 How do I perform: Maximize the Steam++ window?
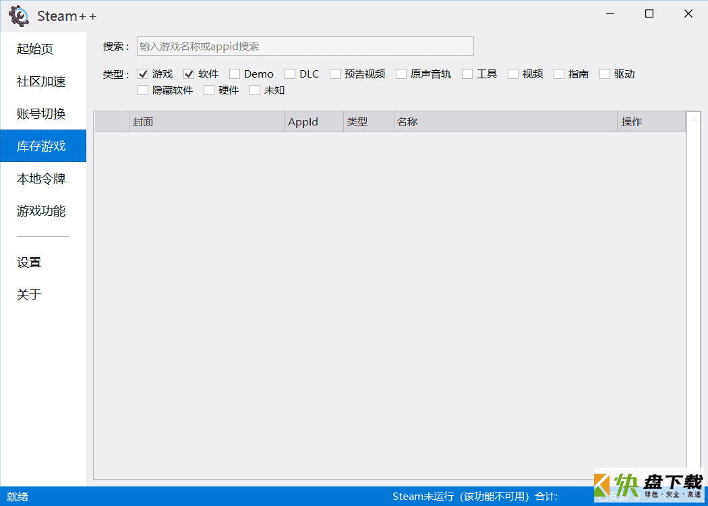649,14
